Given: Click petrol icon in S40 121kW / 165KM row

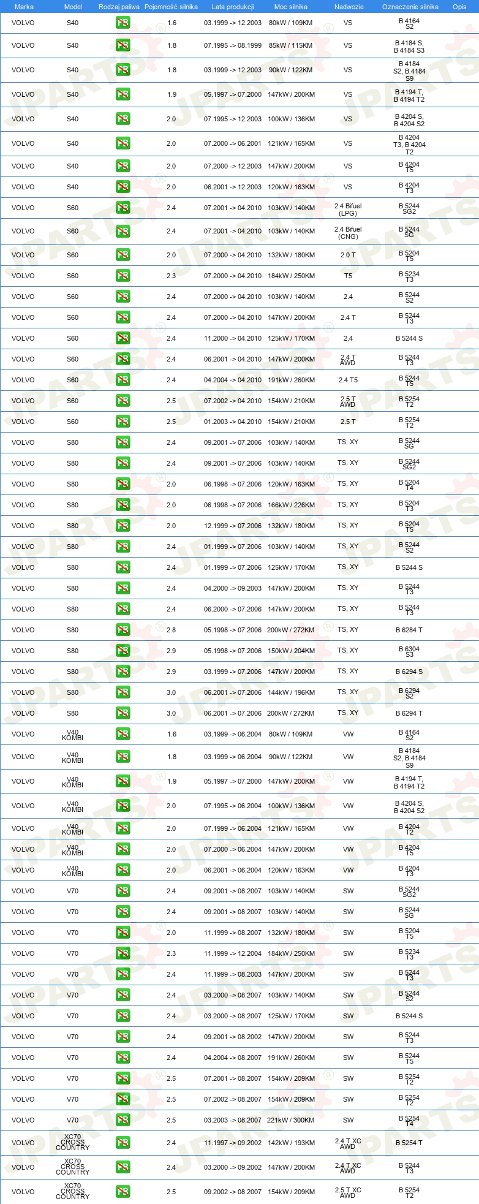Looking at the screenshot, I should 123,143.
